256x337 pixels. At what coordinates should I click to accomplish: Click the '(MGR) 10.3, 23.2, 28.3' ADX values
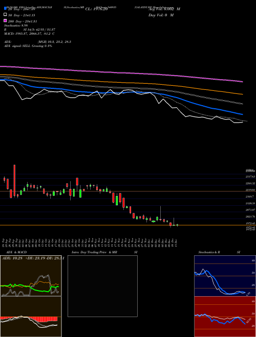pyautogui.click(x=54, y=42)
